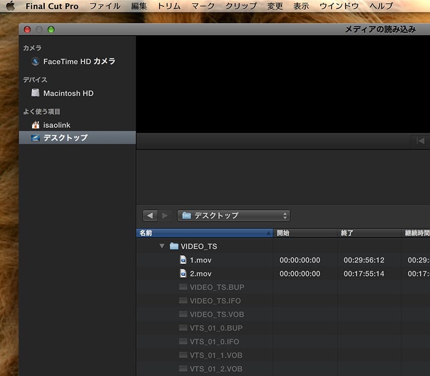This screenshot has height=376, width=430.
Task: Go forward with the right arrow button
Action: (x=165, y=216)
